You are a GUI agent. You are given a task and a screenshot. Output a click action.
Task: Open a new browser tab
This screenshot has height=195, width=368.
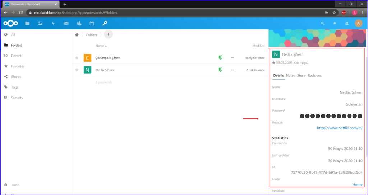[x=65, y=4]
